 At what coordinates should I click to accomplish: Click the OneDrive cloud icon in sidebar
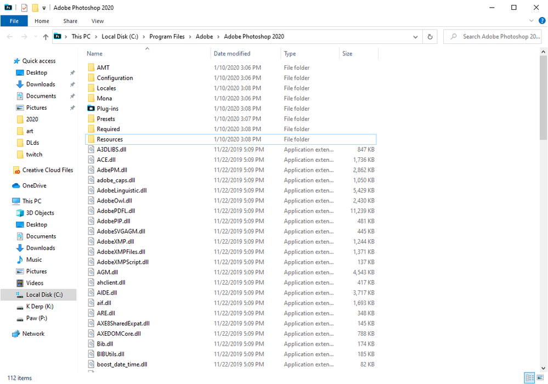(x=16, y=185)
